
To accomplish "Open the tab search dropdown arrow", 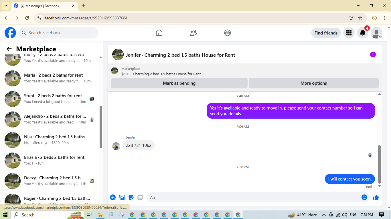I will pos(5,6).
